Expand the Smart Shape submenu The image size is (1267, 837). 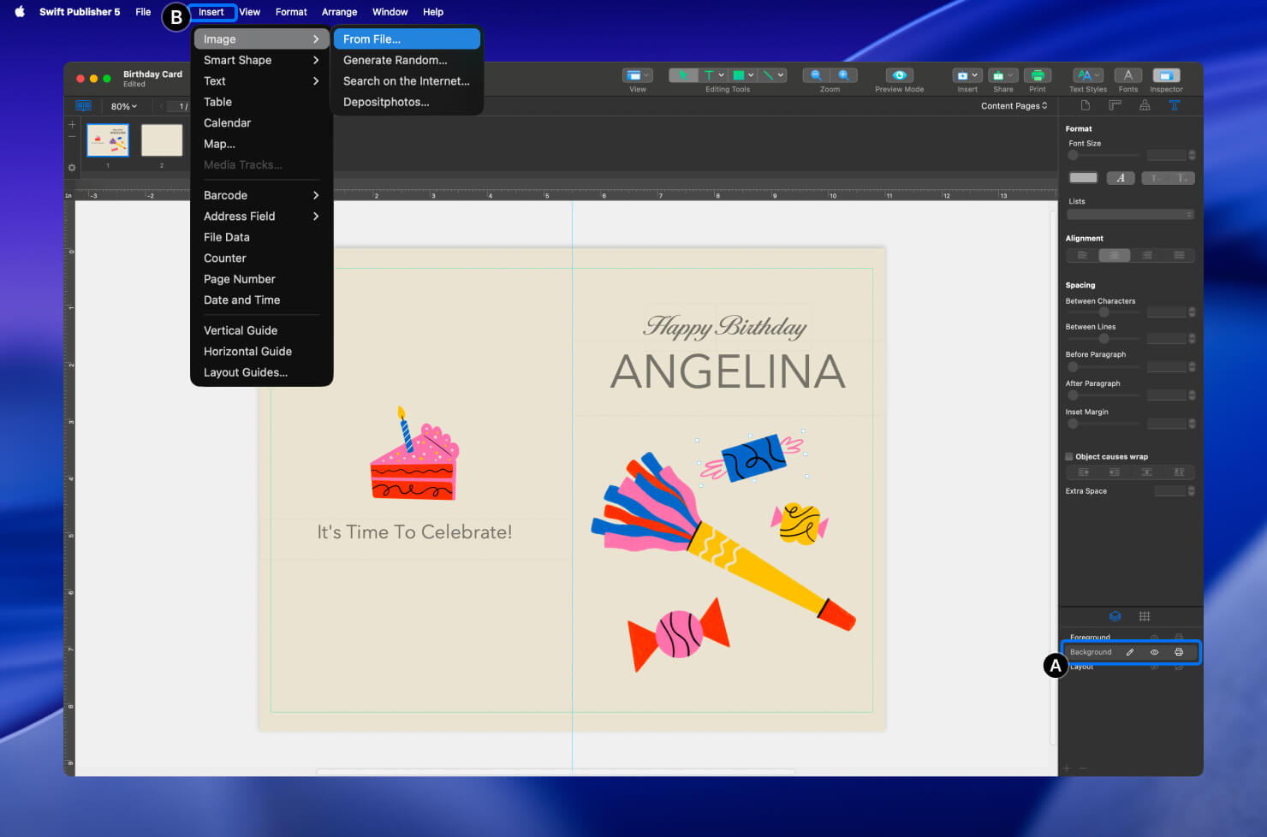point(237,60)
